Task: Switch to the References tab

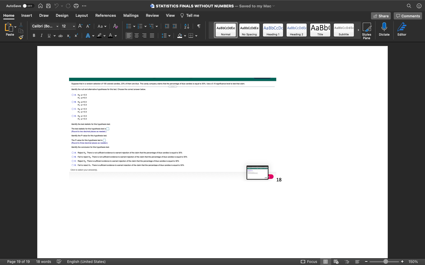Action: pyautogui.click(x=105, y=15)
